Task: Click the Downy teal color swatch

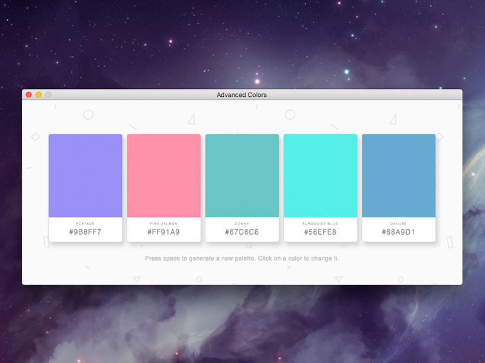Action: 242,175
